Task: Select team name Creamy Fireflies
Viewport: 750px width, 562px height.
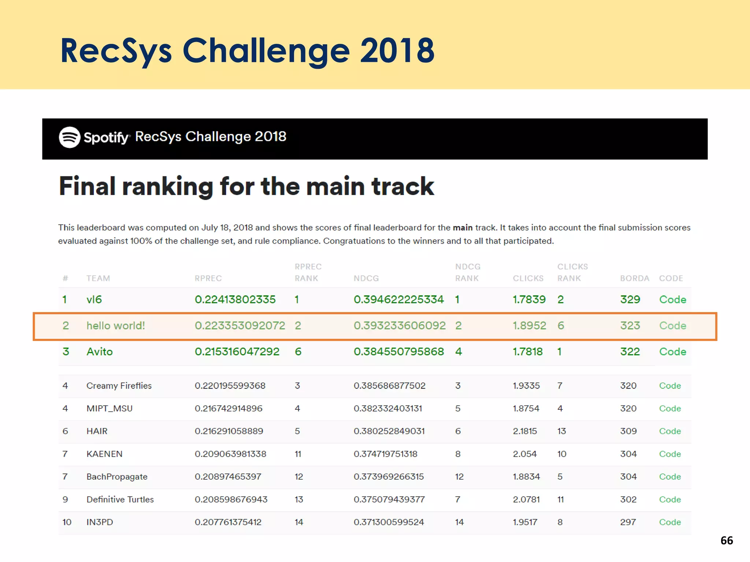Action: (119, 386)
